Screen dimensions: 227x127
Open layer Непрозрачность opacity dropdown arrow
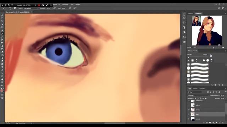point(226,95)
